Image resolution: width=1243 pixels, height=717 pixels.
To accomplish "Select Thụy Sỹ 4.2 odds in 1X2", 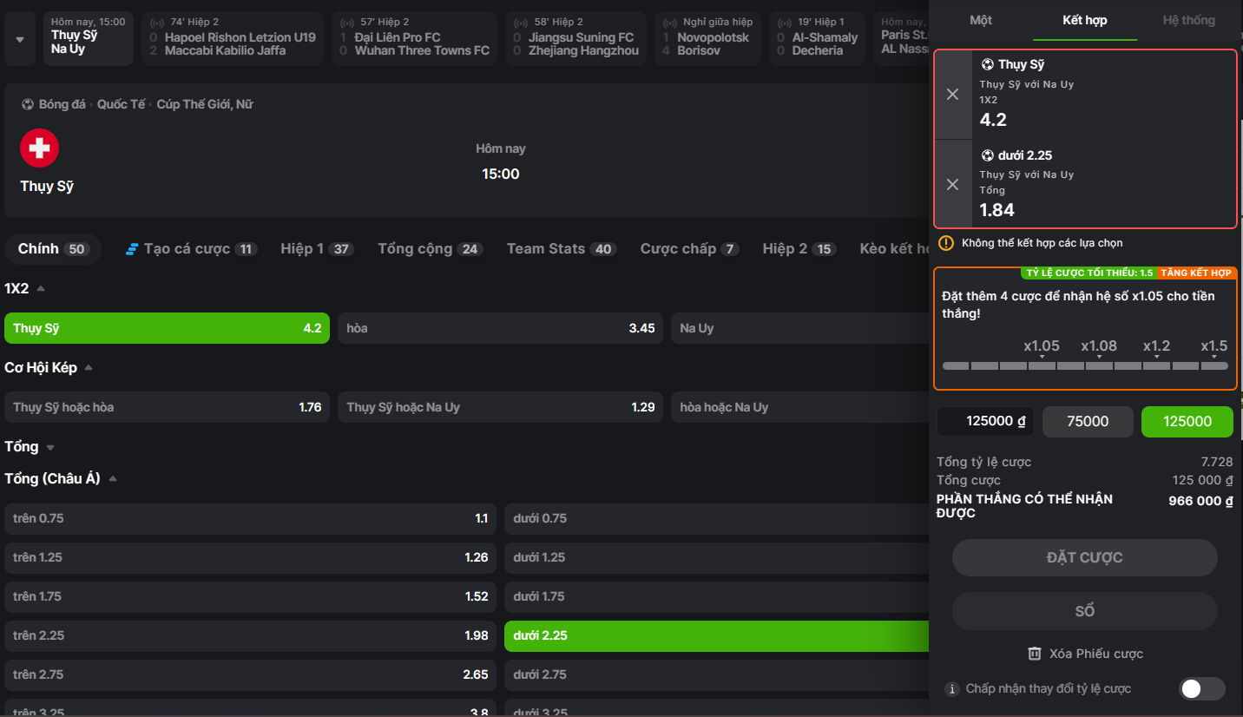I will coord(167,328).
